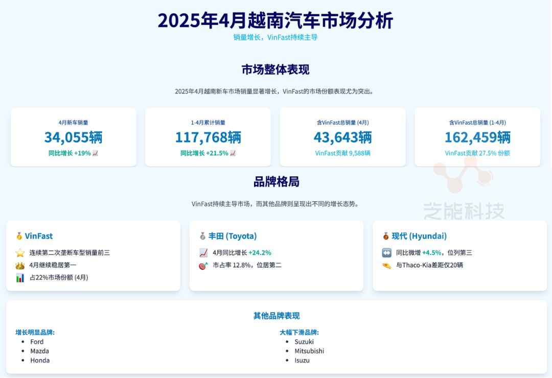The width and height of the screenshot is (552, 378).
Task: Click the silver medal icon beside 丰田 (Toyota)
Action: tap(202, 236)
